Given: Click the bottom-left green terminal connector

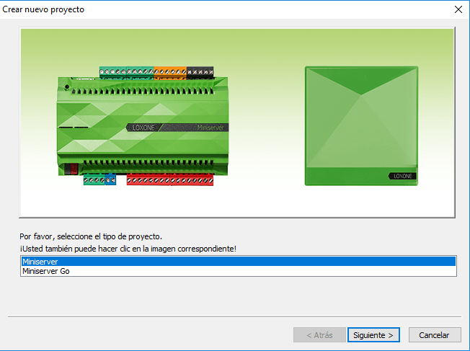Looking at the screenshot, I should coord(94,179).
